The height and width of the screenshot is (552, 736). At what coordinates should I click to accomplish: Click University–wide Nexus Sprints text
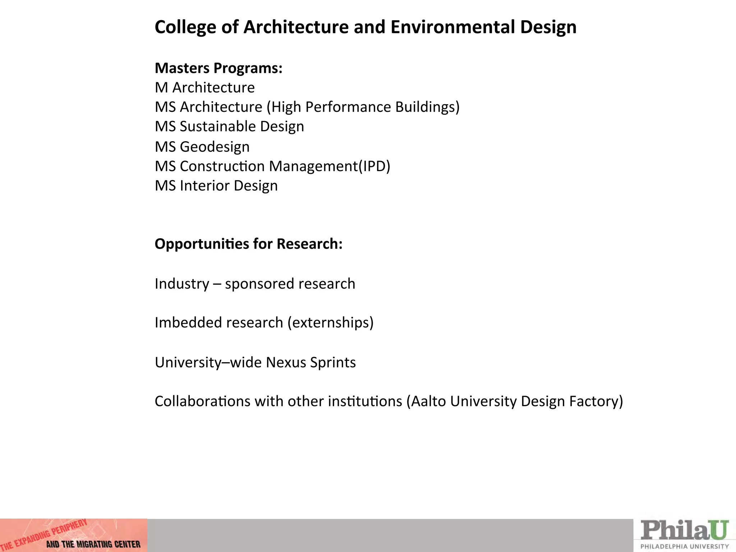[x=255, y=362]
